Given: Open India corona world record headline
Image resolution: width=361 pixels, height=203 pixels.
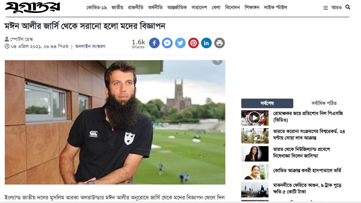Looking at the screenshot, I should 309,135.
